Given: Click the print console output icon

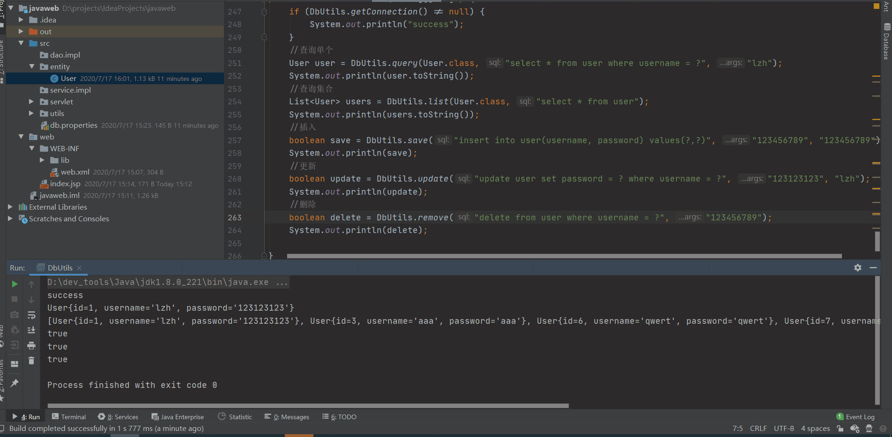Looking at the screenshot, I should pyautogui.click(x=31, y=345).
